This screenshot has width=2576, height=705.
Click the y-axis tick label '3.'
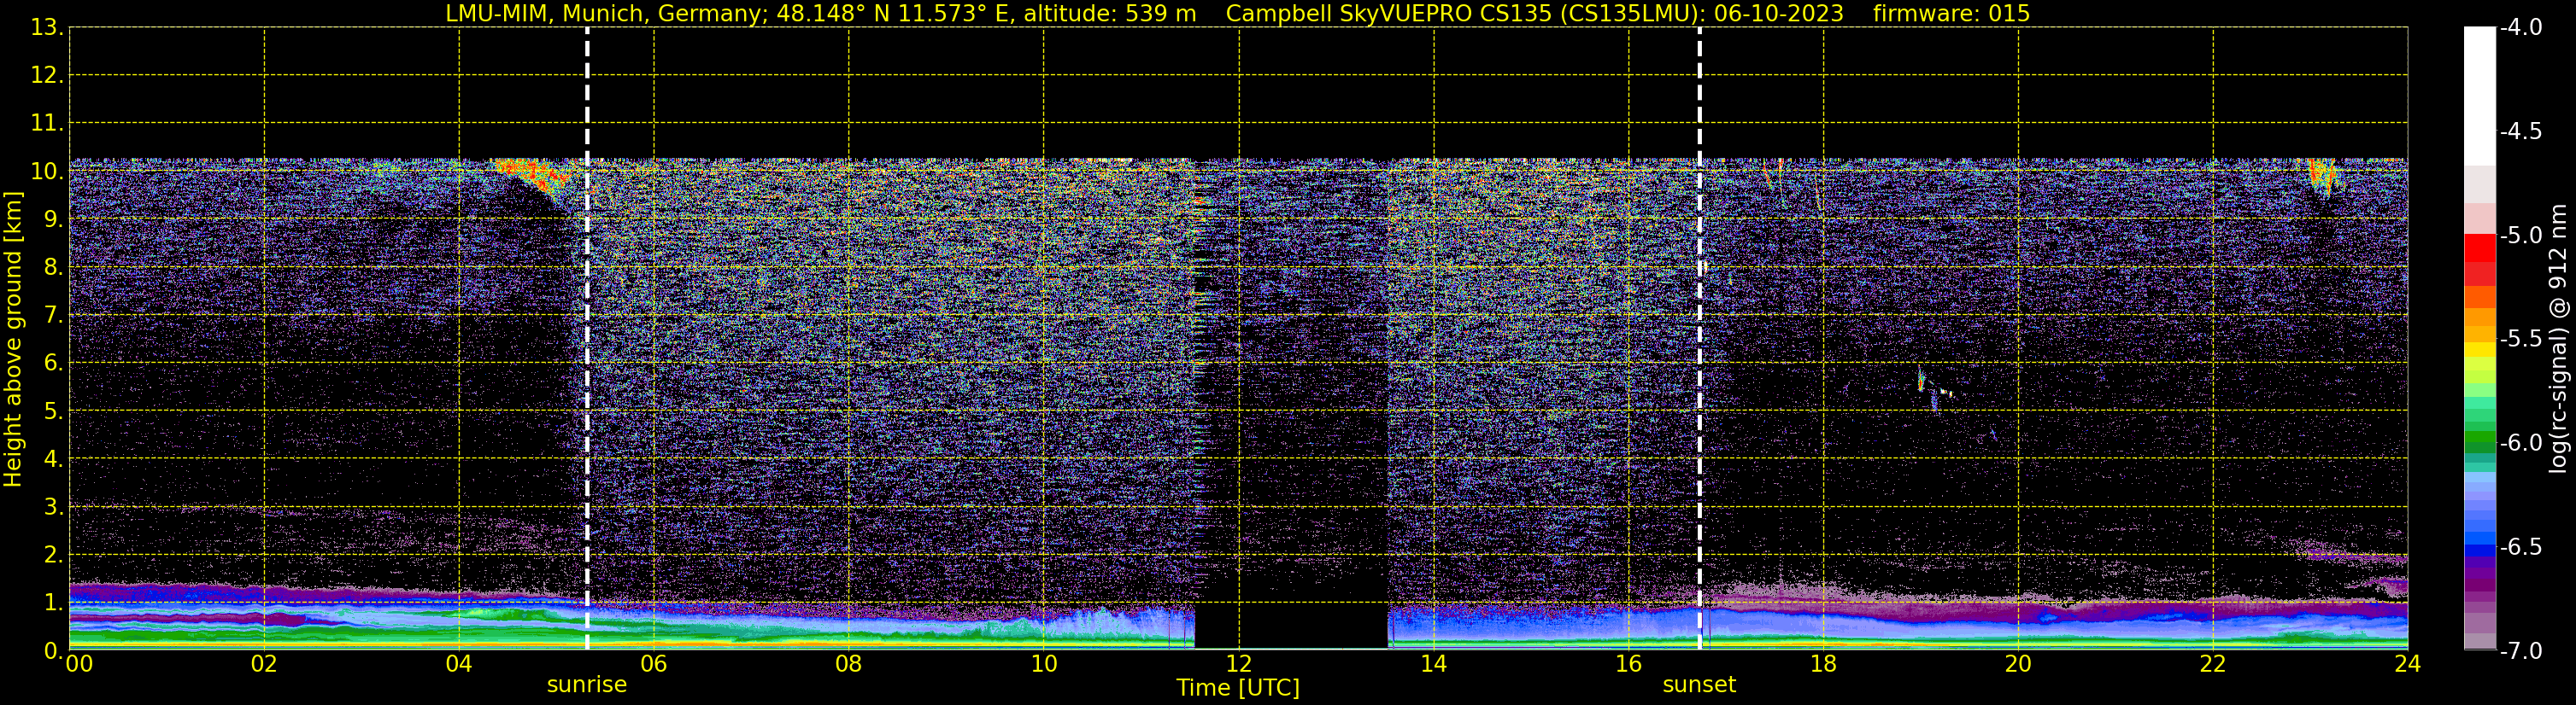(53, 506)
